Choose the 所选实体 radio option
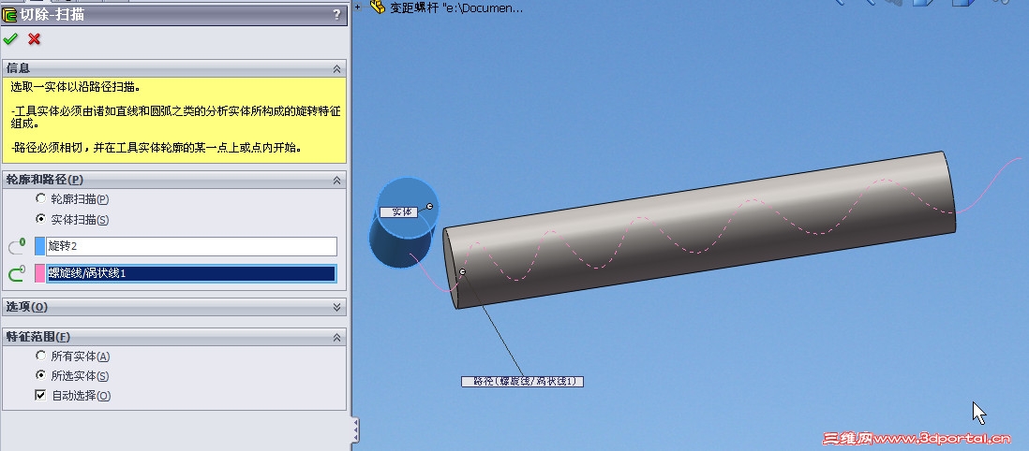This screenshot has width=1029, height=451. (x=40, y=375)
